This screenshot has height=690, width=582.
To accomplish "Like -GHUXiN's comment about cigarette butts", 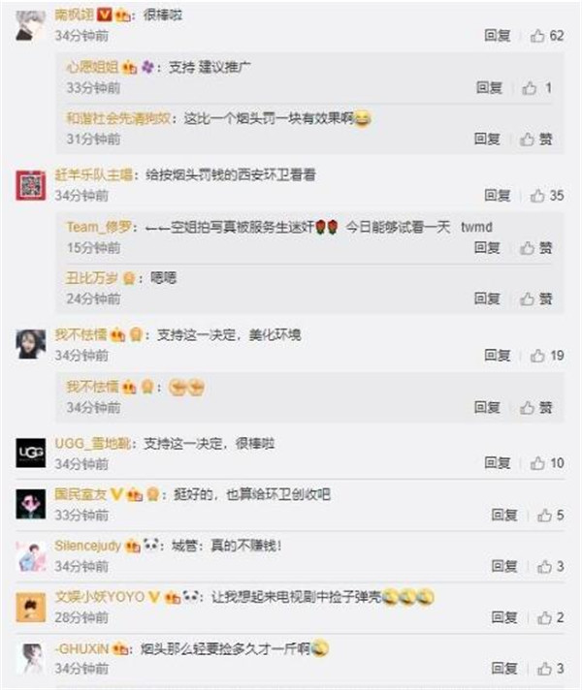I will point(550,669).
